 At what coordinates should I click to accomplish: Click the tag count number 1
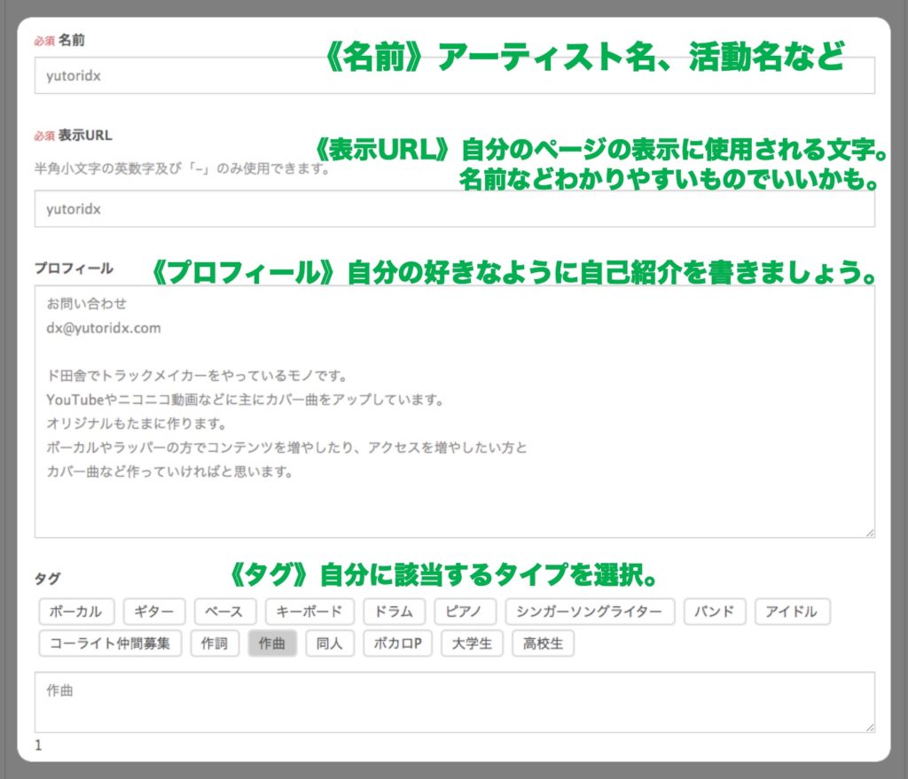pos(38,744)
